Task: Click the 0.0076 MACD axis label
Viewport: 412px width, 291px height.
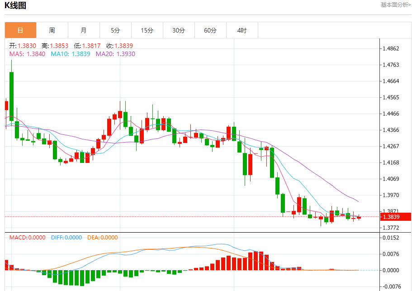Action: [x=391, y=254]
